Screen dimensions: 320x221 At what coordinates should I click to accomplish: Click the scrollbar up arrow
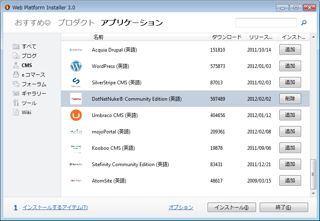coord(313,37)
